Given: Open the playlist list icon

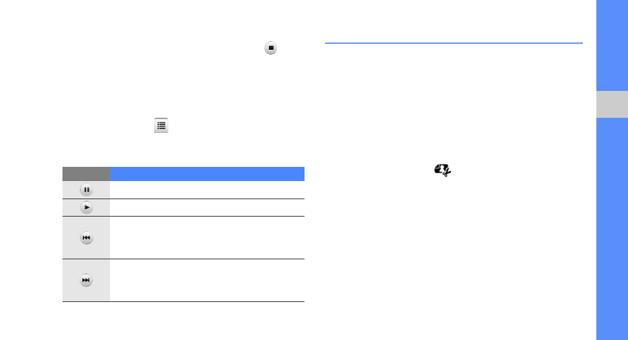Looking at the screenshot, I should [x=161, y=125].
